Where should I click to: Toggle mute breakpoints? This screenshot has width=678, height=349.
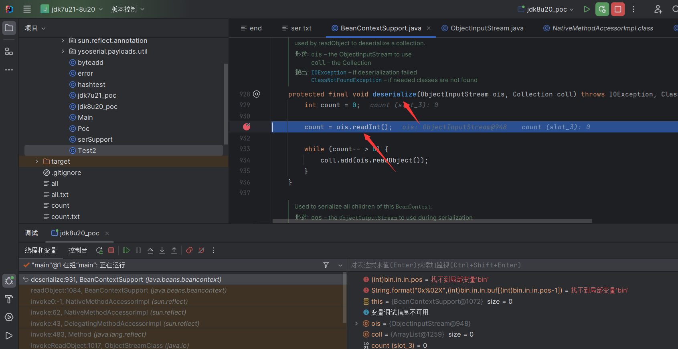201,250
